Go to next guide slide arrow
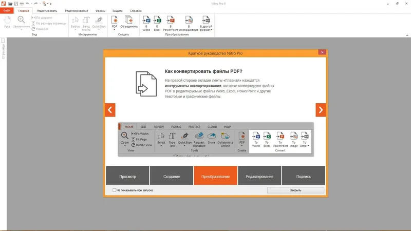 [321, 110]
